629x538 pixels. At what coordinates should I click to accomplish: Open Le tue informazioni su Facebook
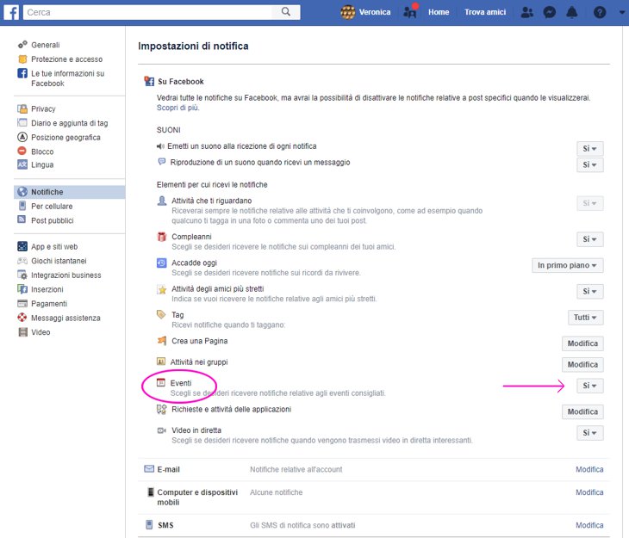(x=68, y=78)
